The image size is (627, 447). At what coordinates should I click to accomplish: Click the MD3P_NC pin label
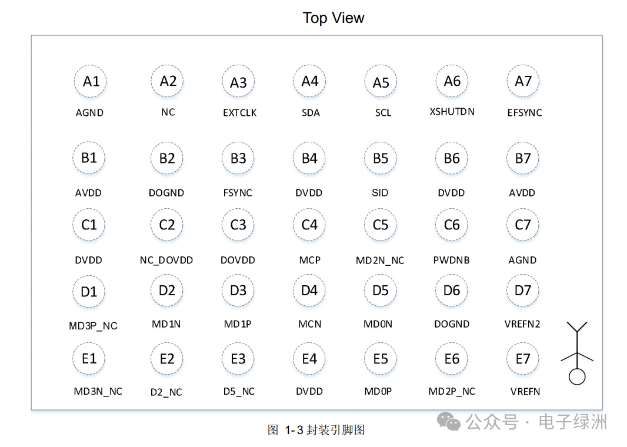(93, 326)
